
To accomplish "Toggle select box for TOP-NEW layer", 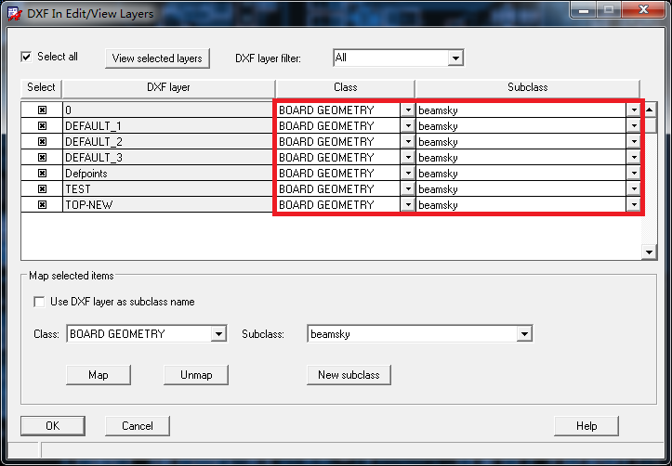I will [x=42, y=204].
